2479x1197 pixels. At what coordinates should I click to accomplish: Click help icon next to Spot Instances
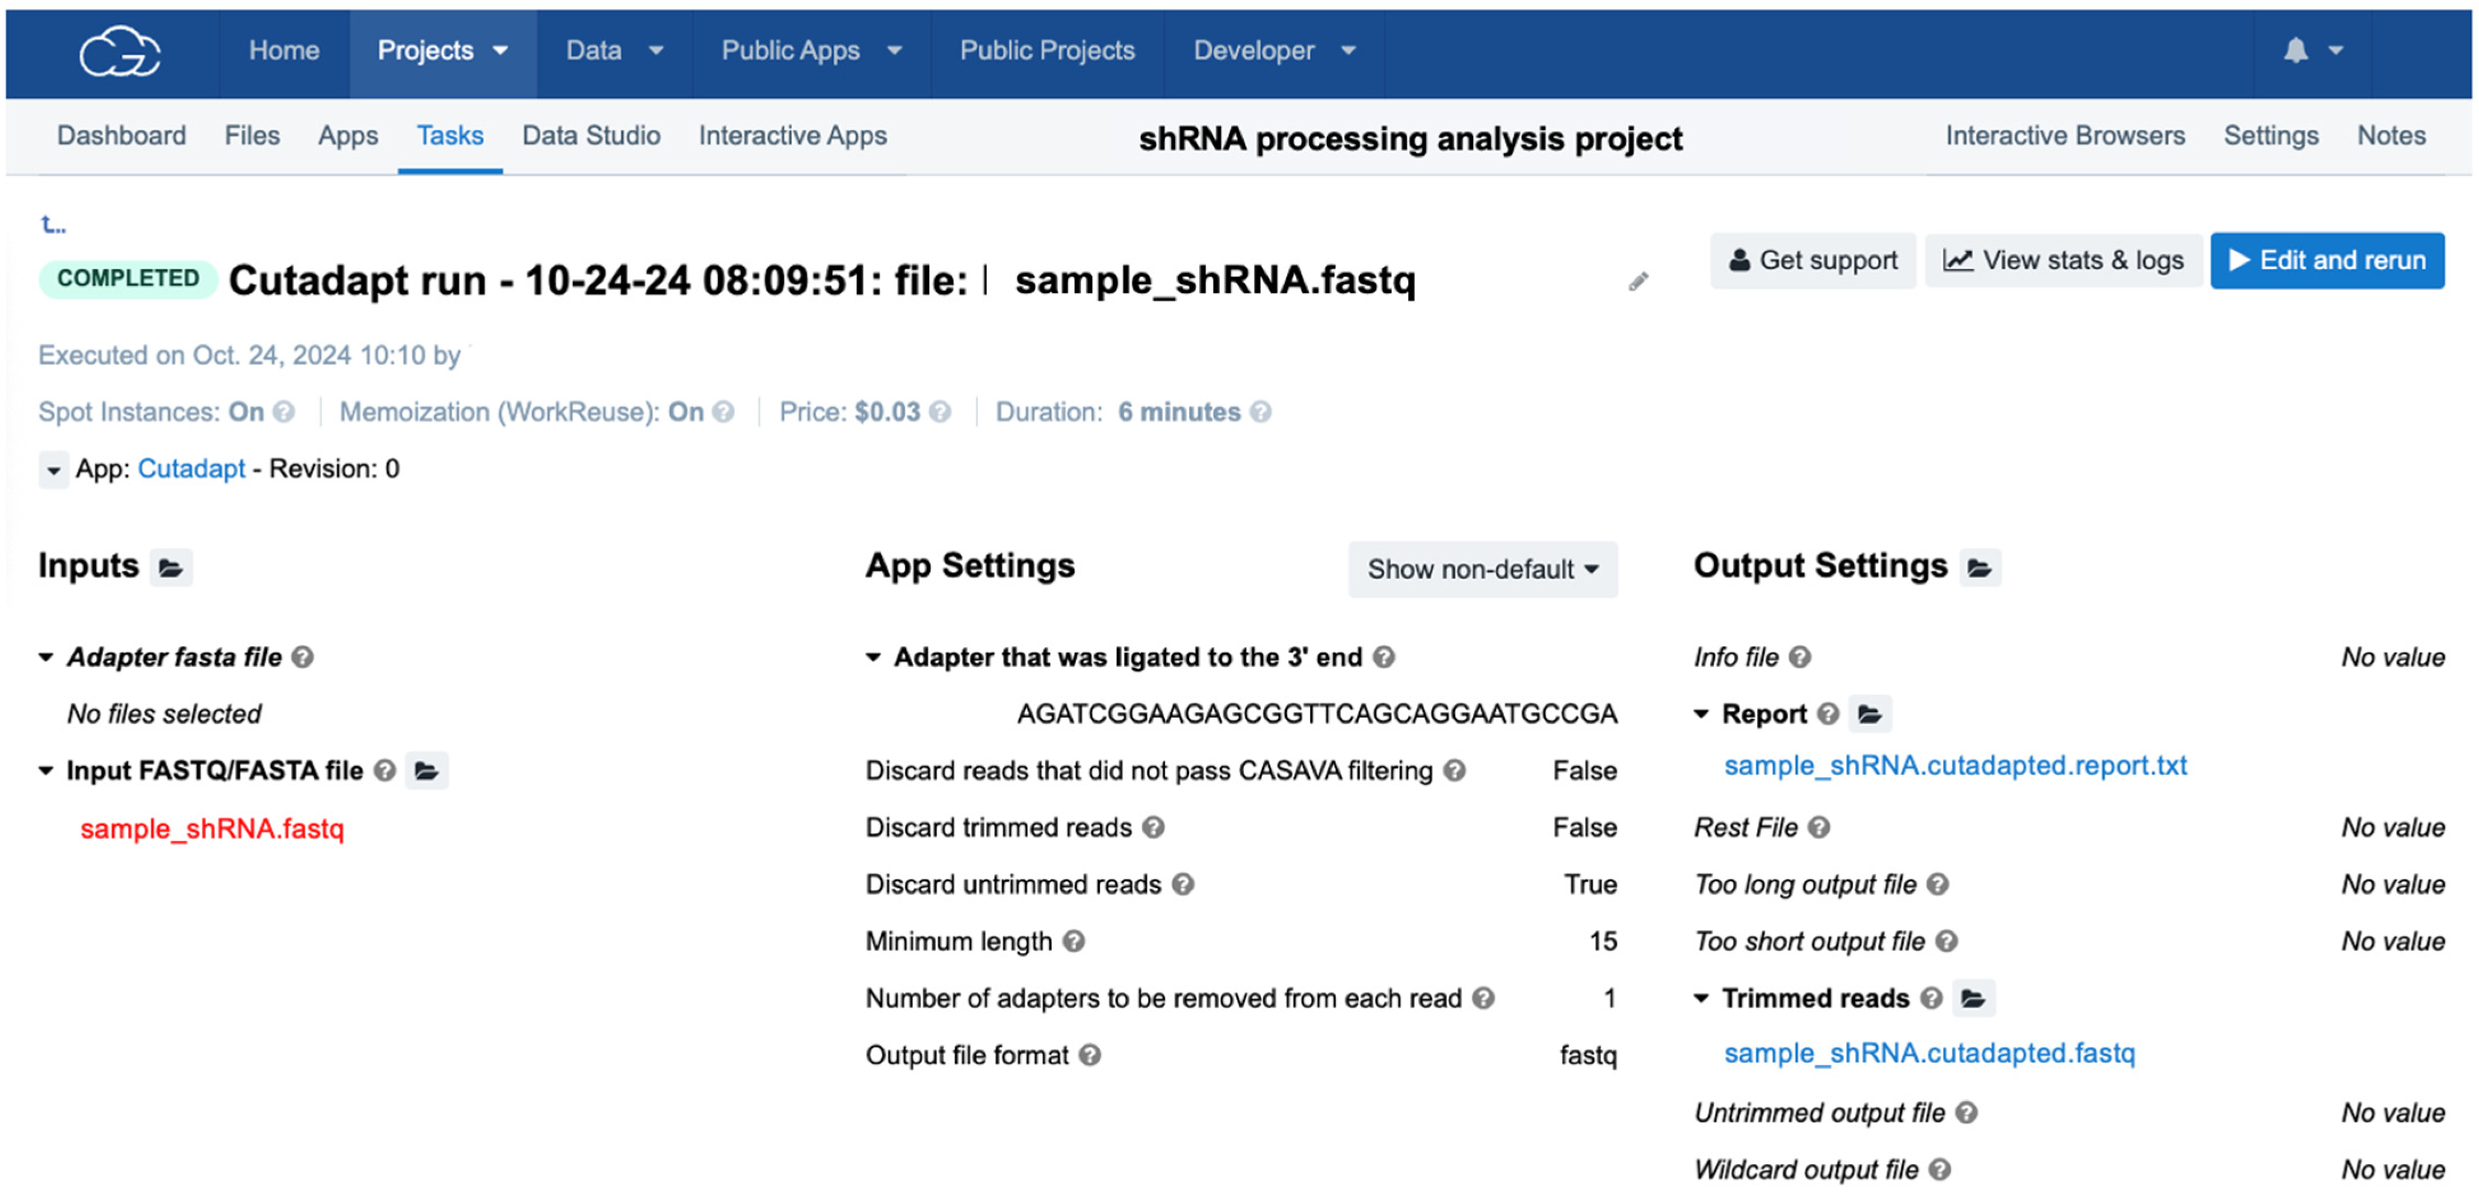[x=284, y=413]
